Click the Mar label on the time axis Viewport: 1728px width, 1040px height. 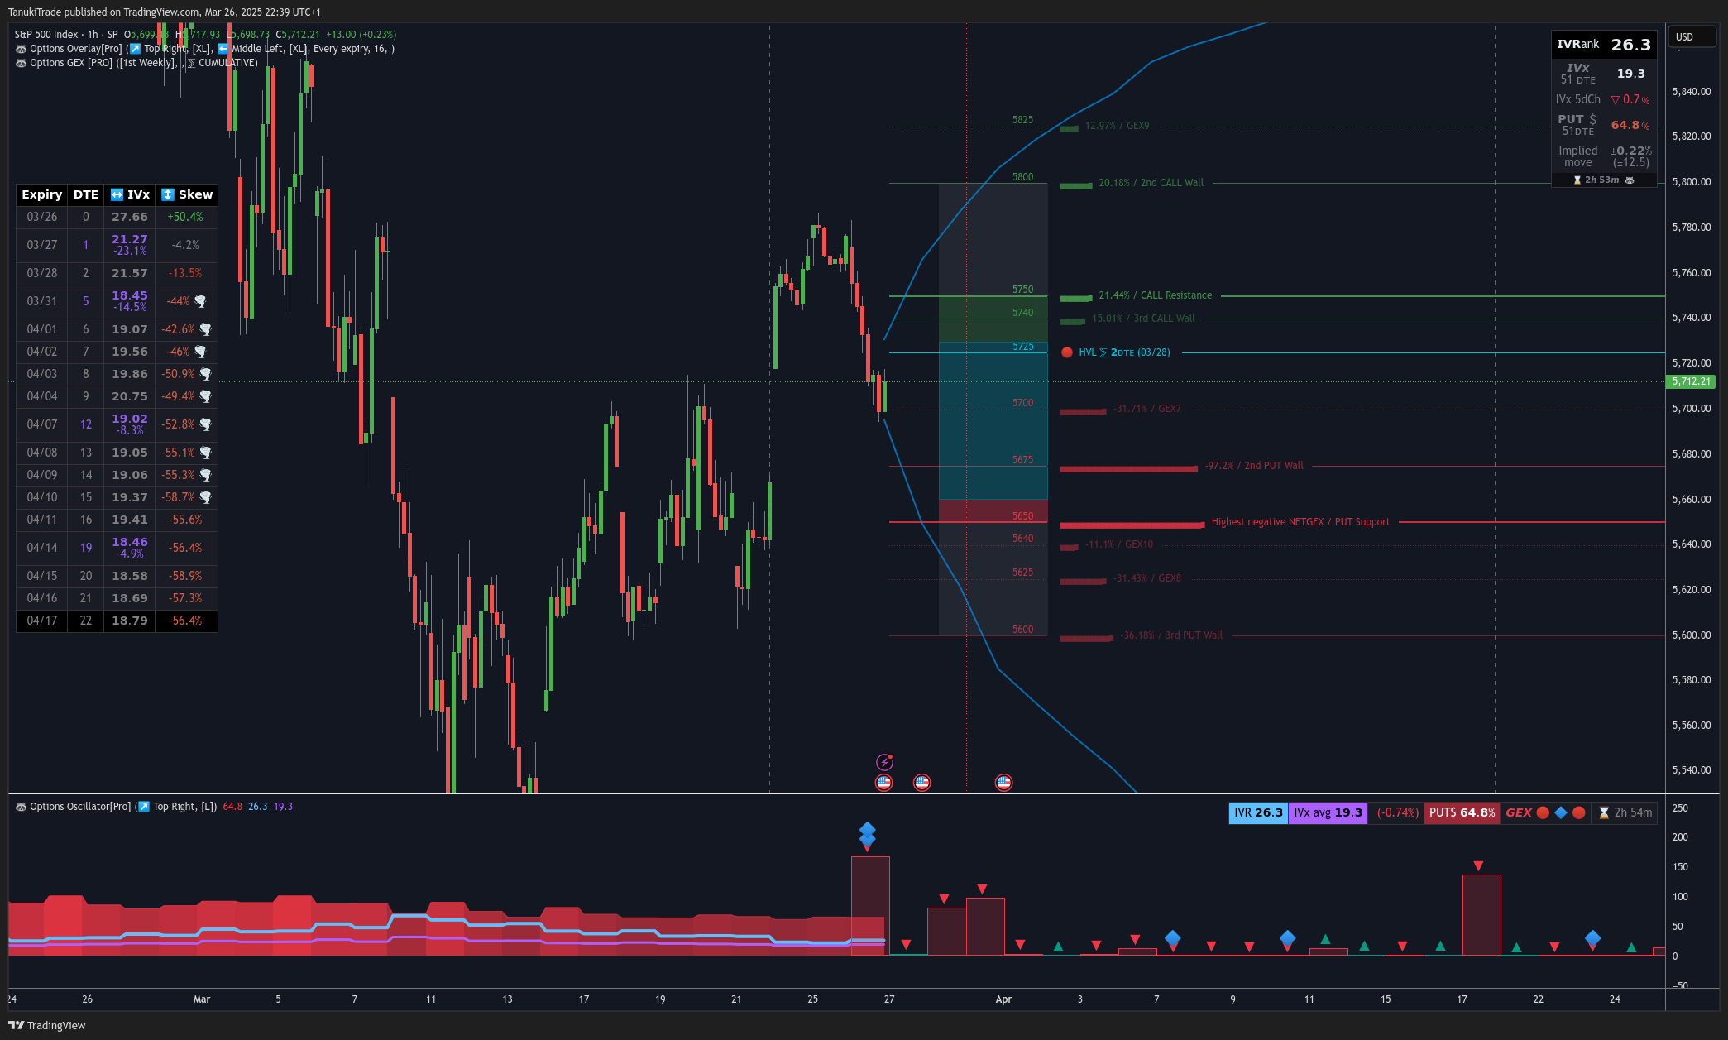[x=202, y=999]
